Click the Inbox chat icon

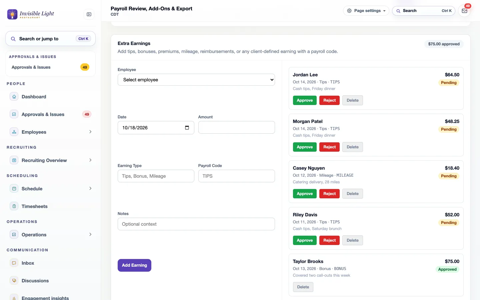(14, 263)
